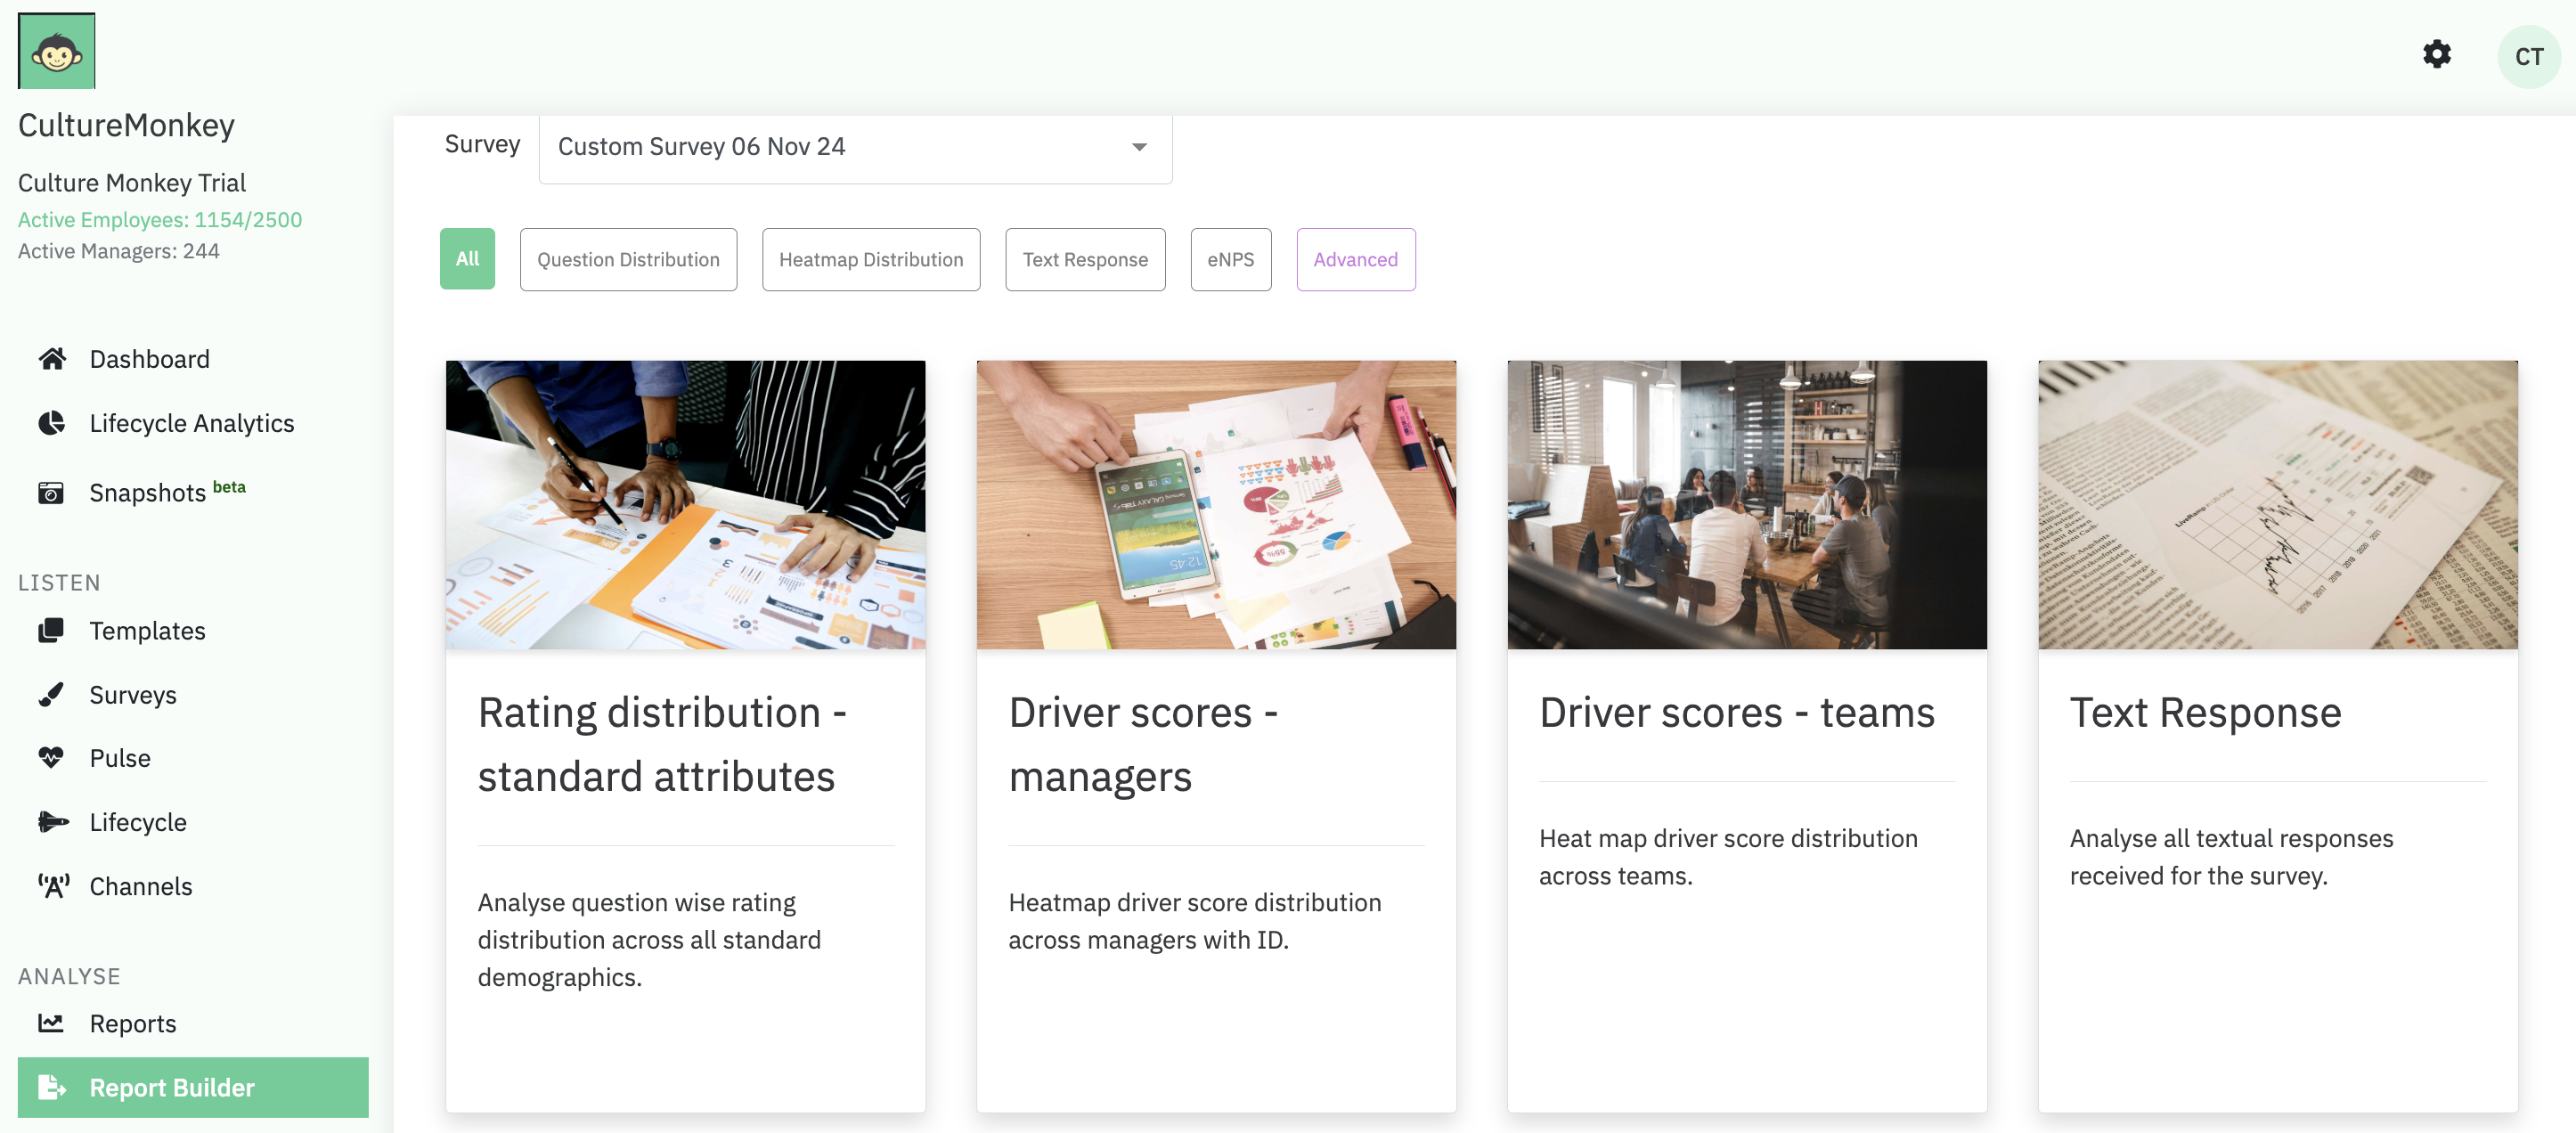
Task: Filter by Question Distribution
Action: pos(628,259)
